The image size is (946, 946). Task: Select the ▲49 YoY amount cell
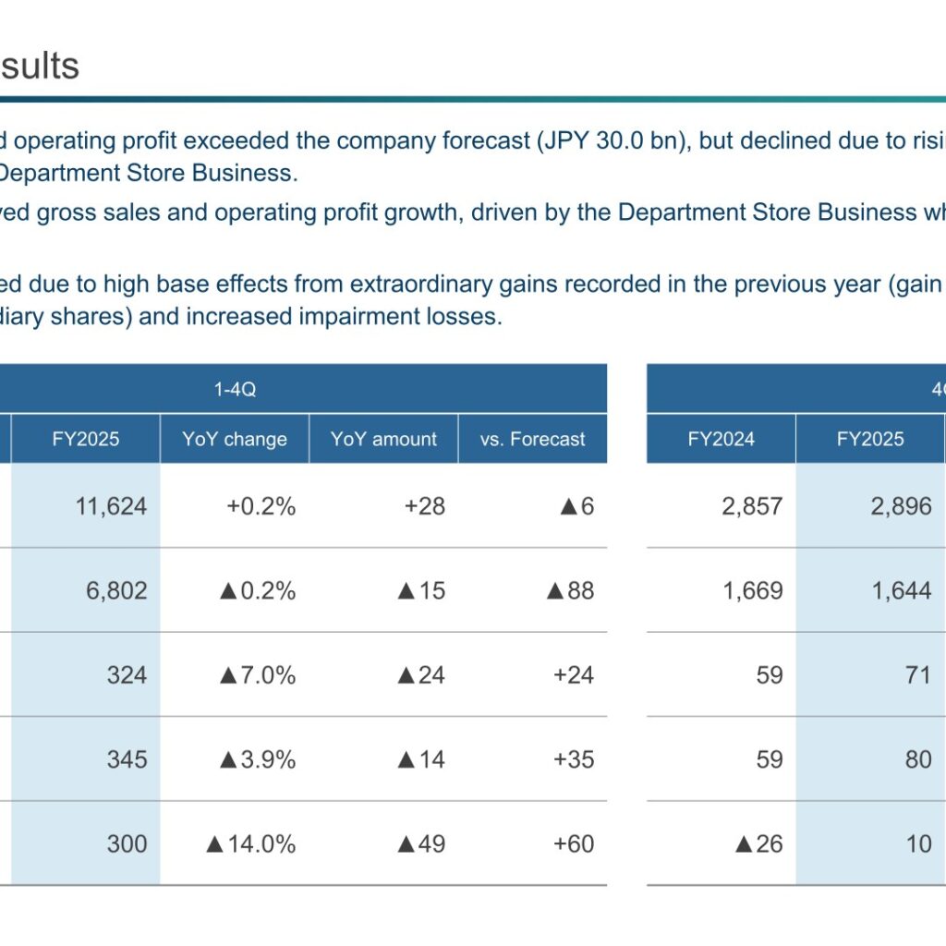[x=421, y=844]
